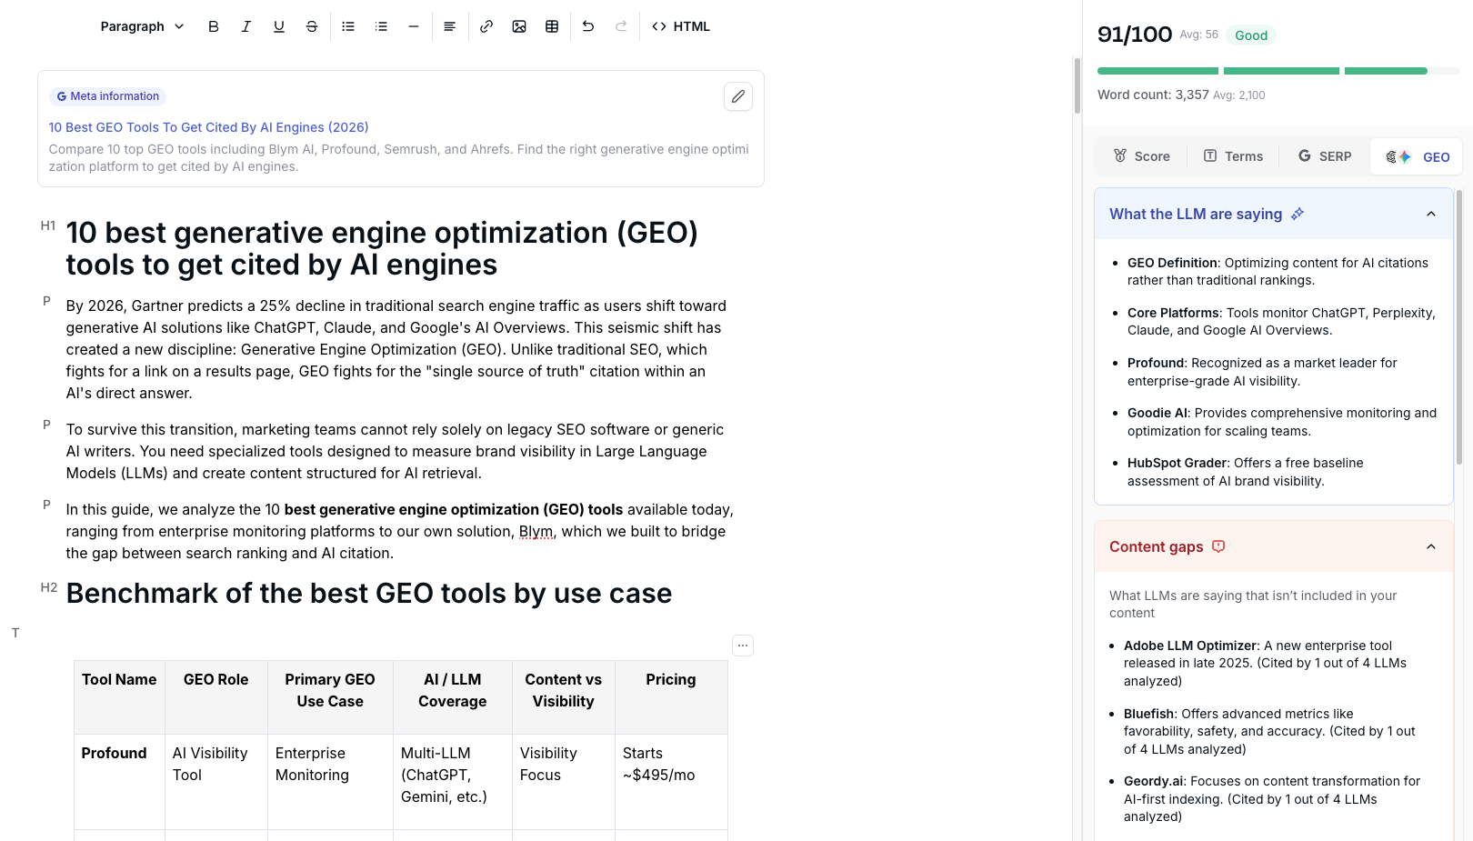Click the sparkle icon next to 'What the LLM are saying'
Image resolution: width=1473 pixels, height=841 pixels.
coord(1298,214)
